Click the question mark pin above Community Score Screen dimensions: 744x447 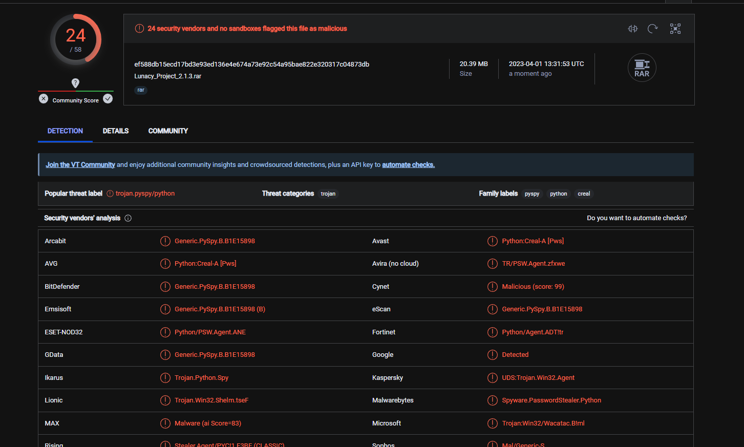75,83
